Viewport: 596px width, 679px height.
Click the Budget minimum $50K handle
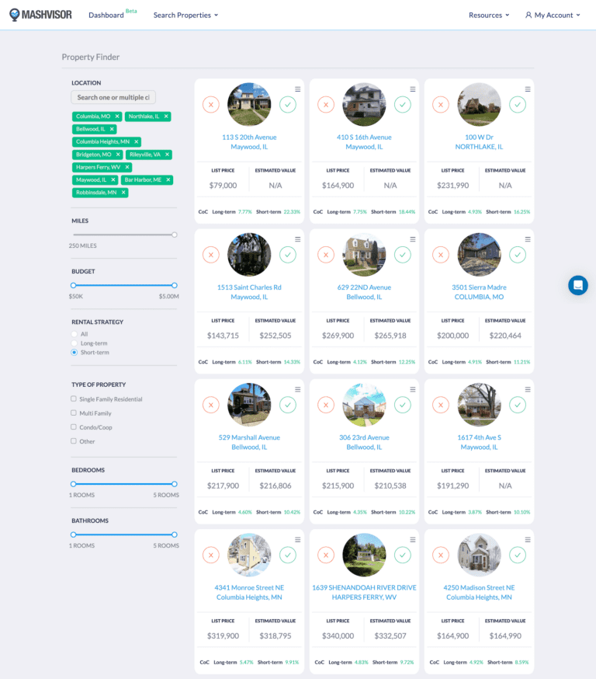pyautogui.click(x=74, y=285)
